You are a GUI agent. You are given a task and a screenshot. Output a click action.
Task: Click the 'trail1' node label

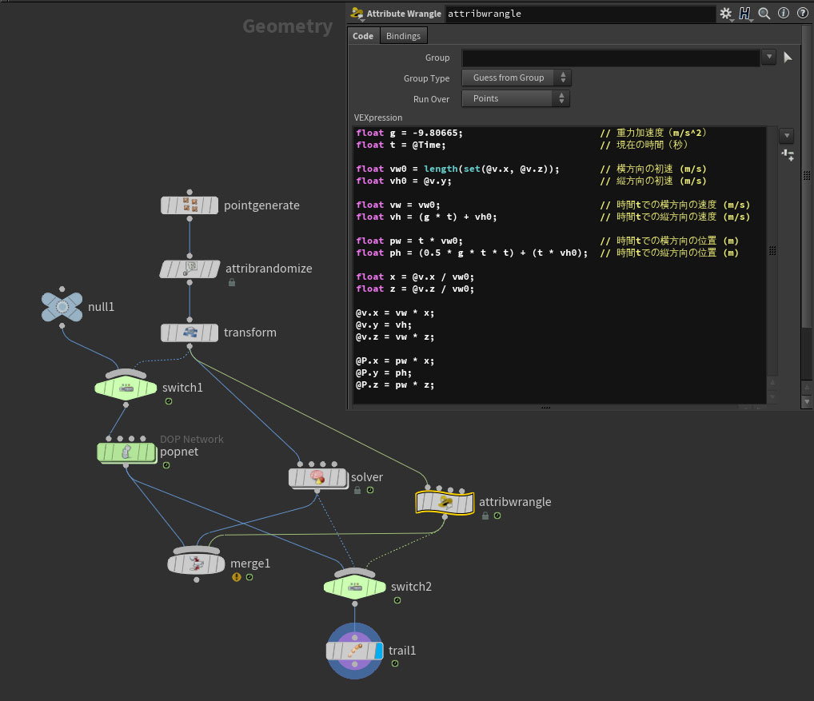coord(402,650)
